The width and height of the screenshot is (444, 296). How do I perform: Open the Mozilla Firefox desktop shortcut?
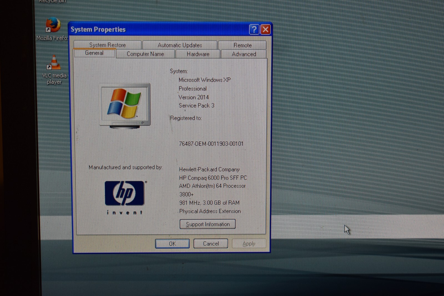pos(53,29)
